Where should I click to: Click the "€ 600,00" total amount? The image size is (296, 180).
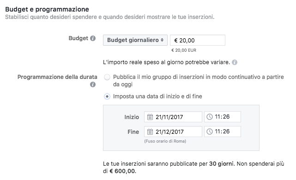click(122, 171)
